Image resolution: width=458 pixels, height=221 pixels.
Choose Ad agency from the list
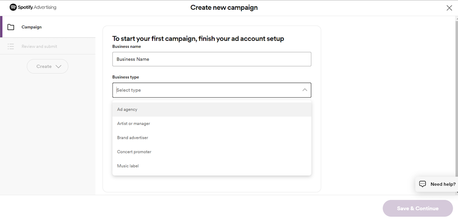click(212, 109)
